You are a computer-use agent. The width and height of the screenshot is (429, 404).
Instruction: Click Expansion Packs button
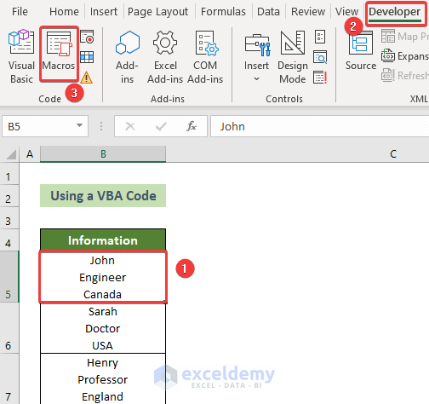(x=405, y=56)
